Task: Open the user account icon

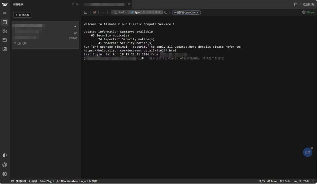Action: [x=4, y=165]
